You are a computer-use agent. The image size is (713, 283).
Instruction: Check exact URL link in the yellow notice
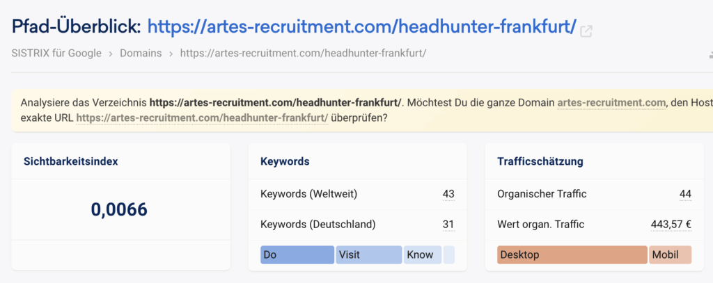(202, 118)
